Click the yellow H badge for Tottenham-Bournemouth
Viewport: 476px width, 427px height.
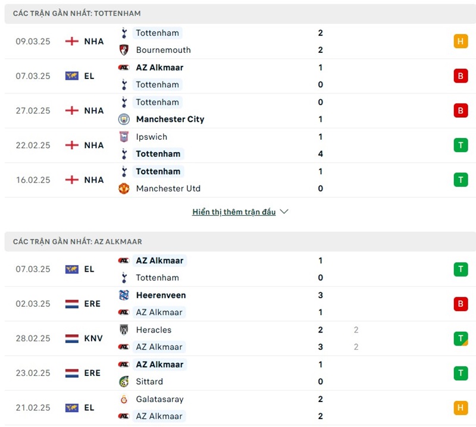click(461, 42)
